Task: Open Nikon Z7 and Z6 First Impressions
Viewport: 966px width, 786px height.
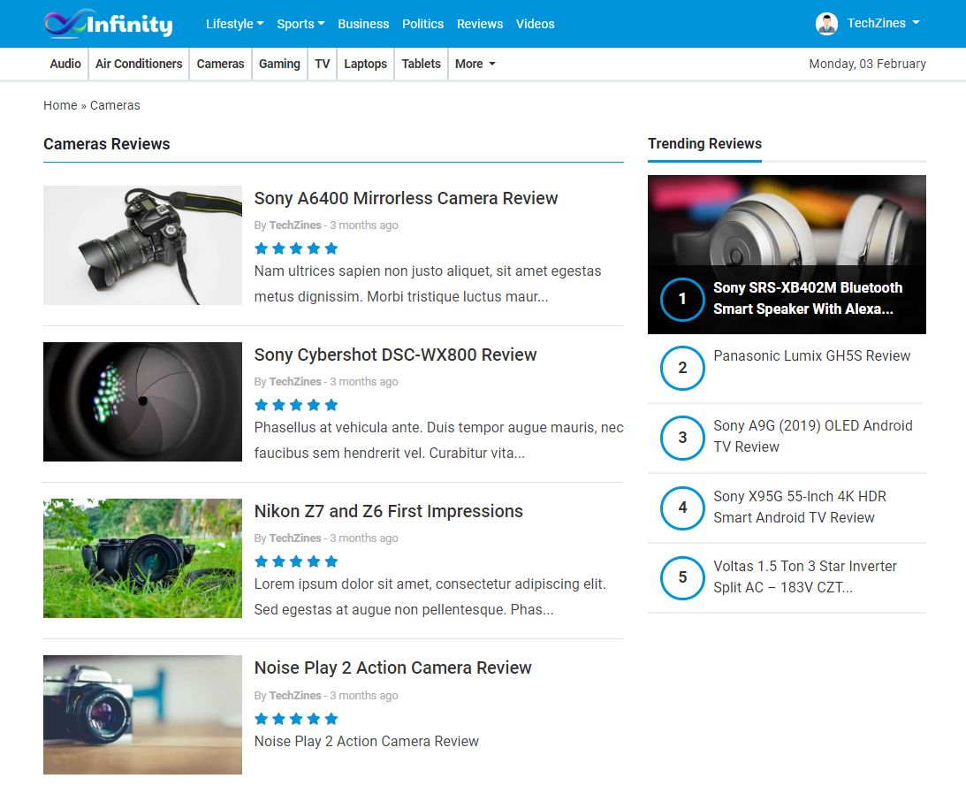Action: point(389,511)
